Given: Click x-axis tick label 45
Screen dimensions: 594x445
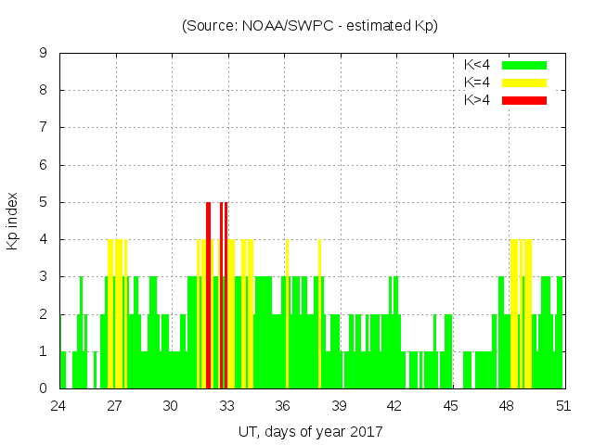Looking at the screenshot, I should pyautogui.click(x=451, y=405).
